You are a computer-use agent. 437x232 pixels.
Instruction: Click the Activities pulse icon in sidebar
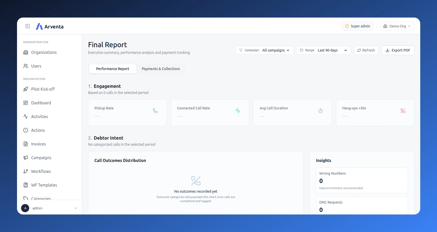(x=26, y=117)
